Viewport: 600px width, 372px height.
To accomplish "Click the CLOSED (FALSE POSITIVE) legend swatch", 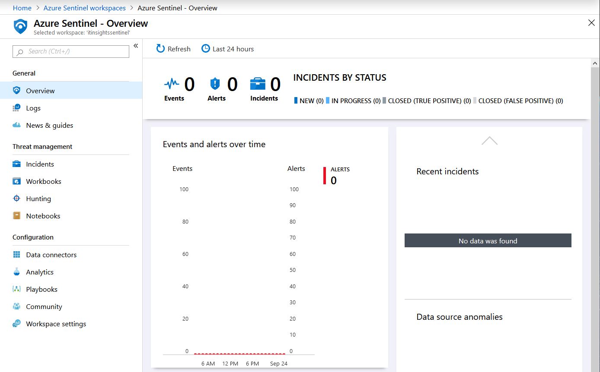I will (x=475, y=101).
